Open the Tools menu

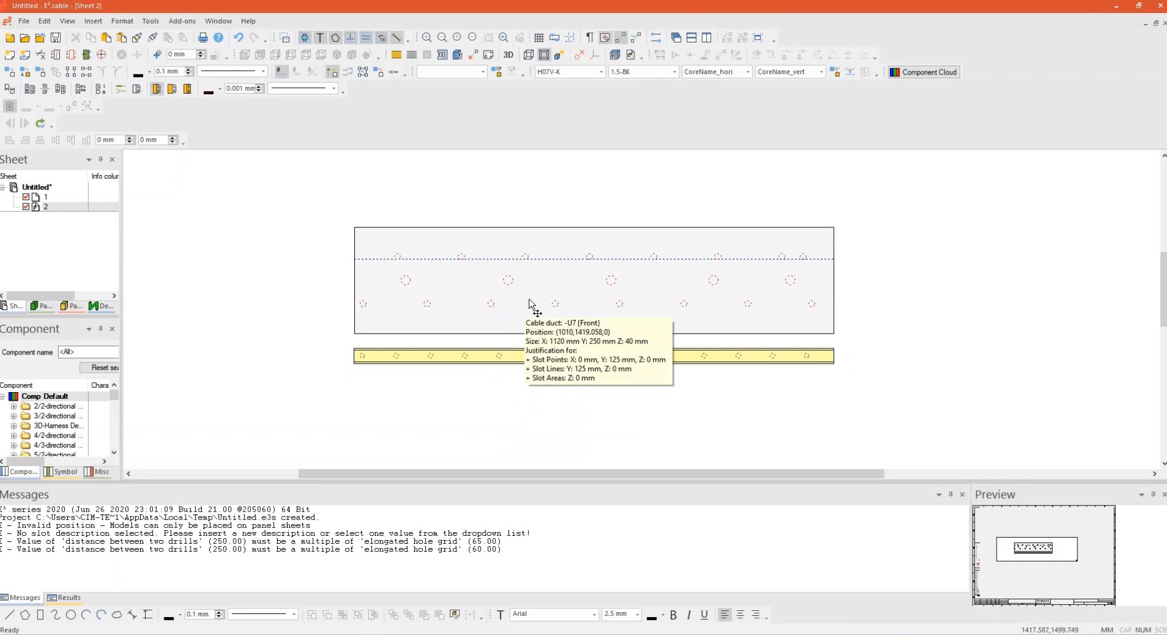click(151, 21)
